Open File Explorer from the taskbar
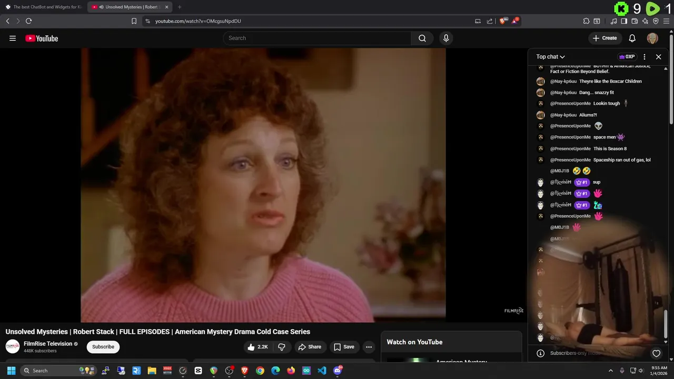The height and width of the screenshot is (379, 674). pos(152,371)
